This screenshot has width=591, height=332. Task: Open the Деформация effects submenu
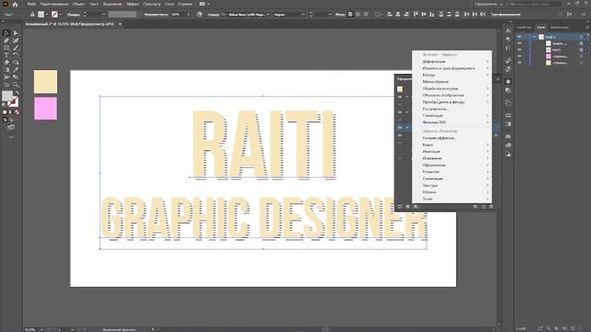(452, 62)
